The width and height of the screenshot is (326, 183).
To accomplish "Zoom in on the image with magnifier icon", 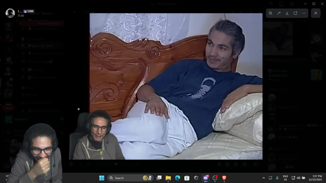I will pos(270,13).
